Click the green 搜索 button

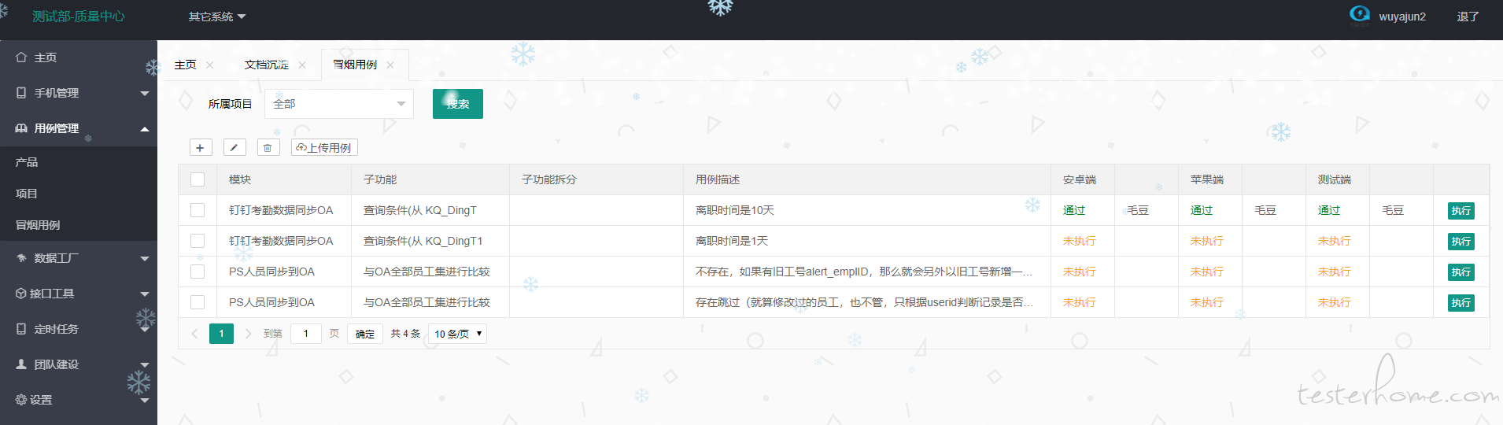point(458,104)
